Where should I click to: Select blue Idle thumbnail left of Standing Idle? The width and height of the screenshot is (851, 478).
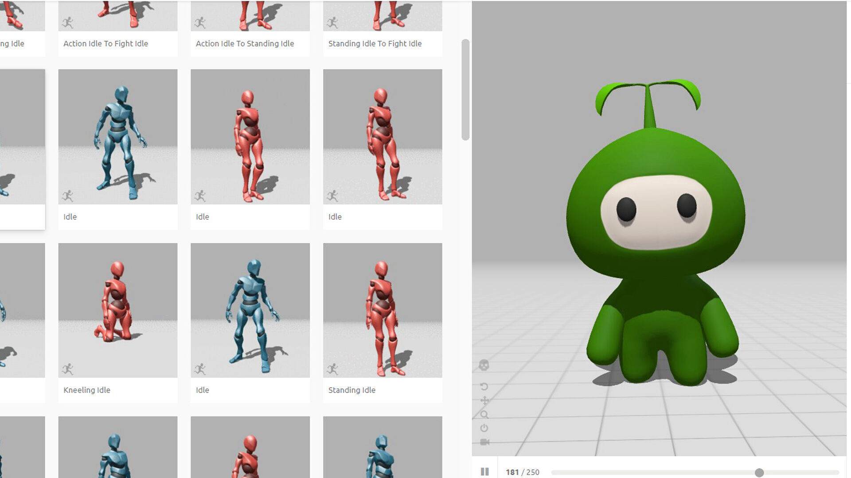coord(250,310)
